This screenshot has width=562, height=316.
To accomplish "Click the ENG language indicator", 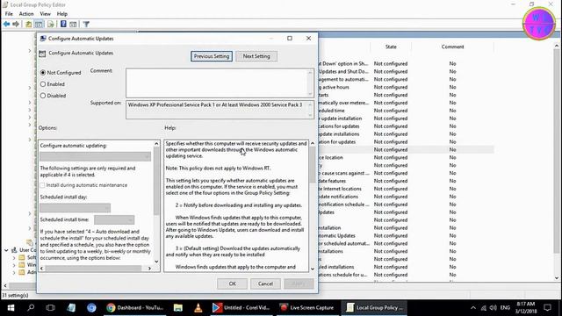I will pyautogui.click(x=505, y=308).
